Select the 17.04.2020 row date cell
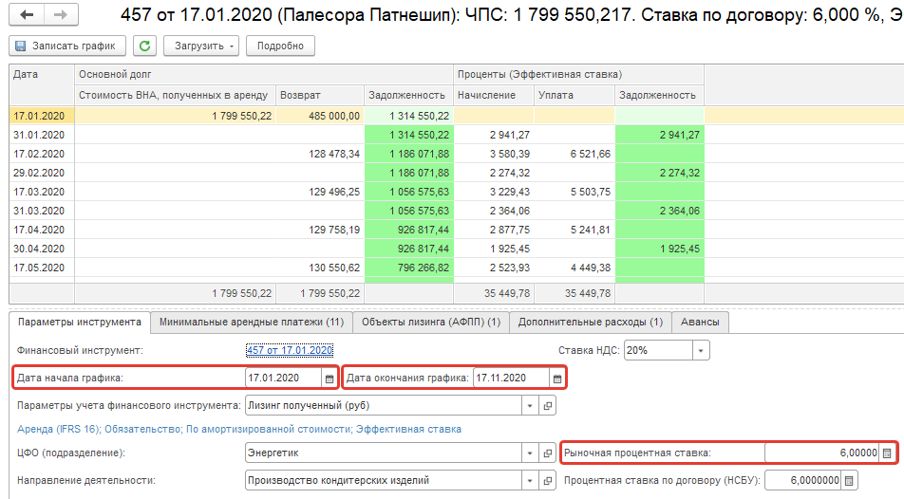904x499 pixels. pos(42,230)
